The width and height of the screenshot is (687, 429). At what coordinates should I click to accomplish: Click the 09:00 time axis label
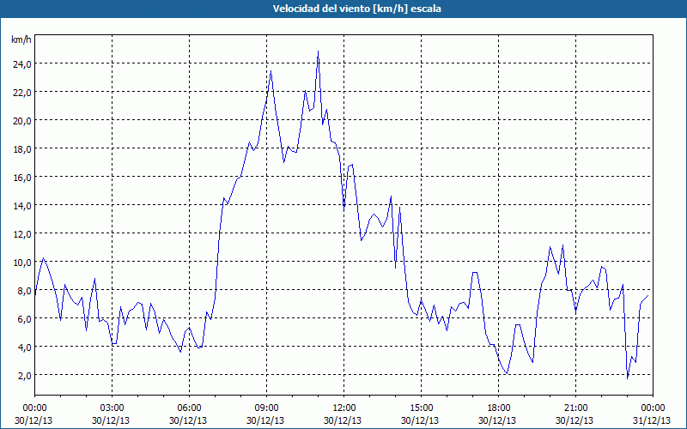coord(267,408)
